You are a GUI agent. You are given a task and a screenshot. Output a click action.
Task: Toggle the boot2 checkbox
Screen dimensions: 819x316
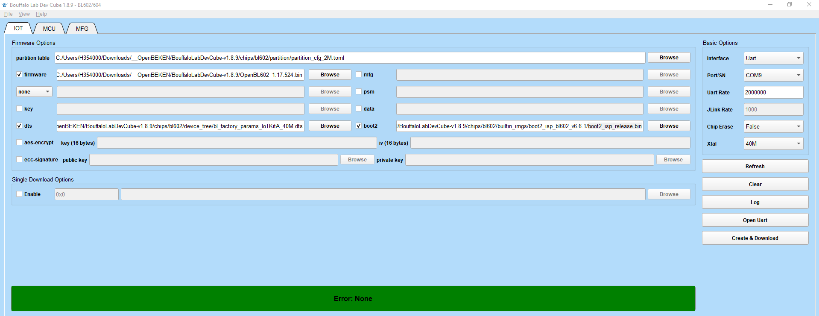tap(359, 126)
